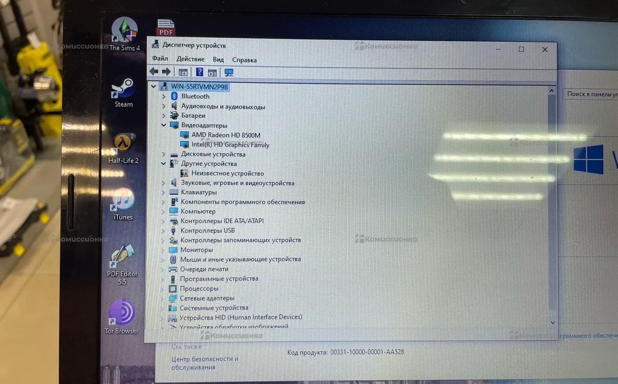The image size is (618, 384).
Task: Expand the Сетевые адаптеры category
Action: coord(163,298)
